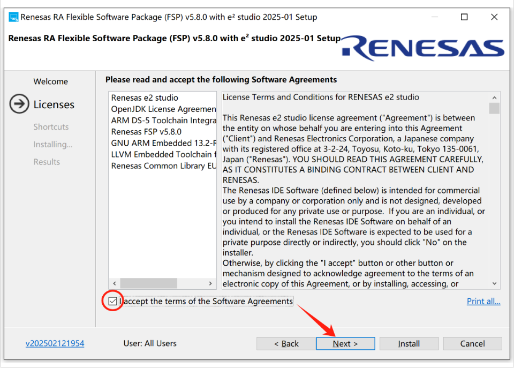Open the Print all link
The width and height of the screenshot is (514, 368).
483,301
